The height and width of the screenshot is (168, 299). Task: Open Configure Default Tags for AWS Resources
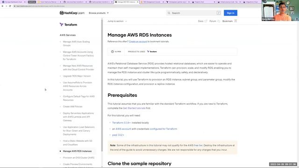(78, 98)
